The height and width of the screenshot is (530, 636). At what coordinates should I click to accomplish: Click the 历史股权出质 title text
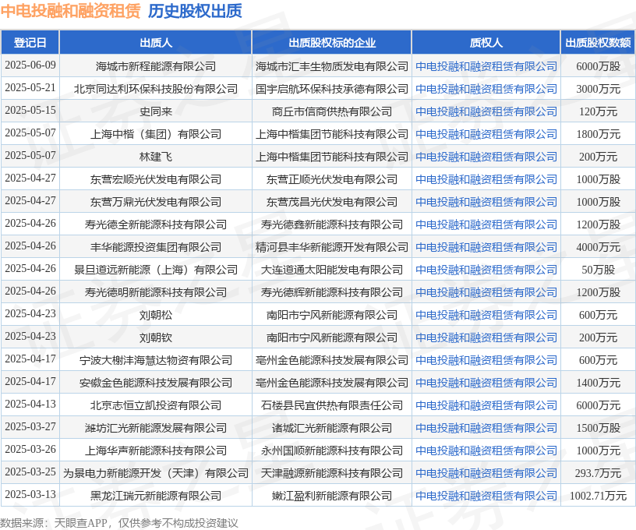coord(195,11)
